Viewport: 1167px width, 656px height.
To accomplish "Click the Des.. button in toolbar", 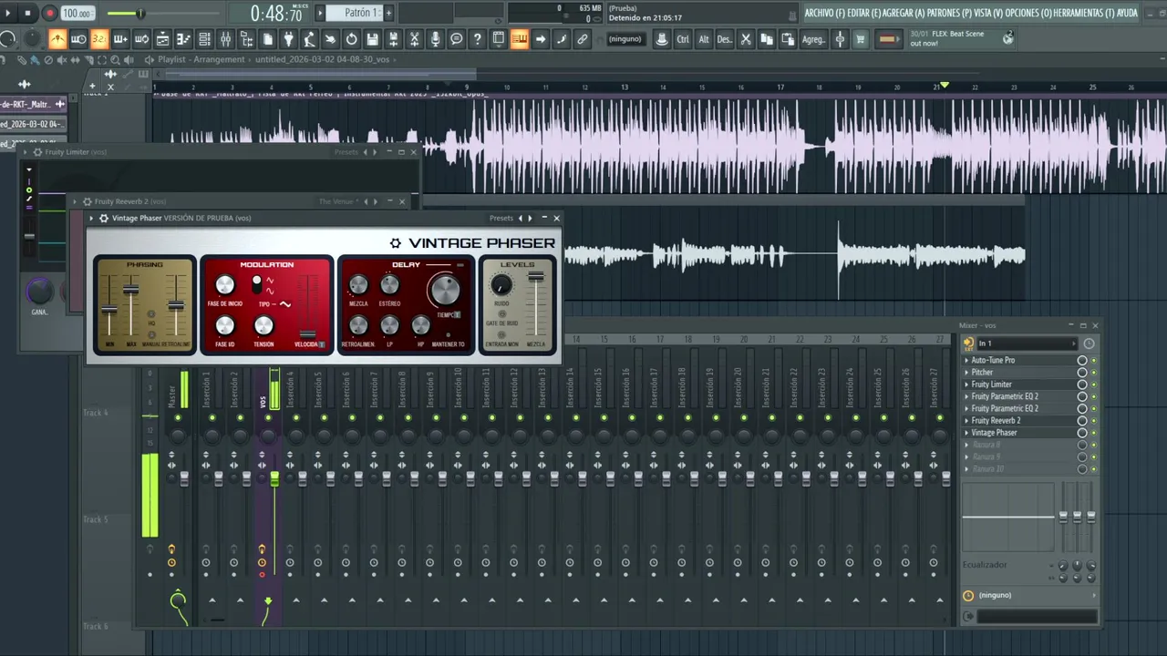I will point(725,39).
